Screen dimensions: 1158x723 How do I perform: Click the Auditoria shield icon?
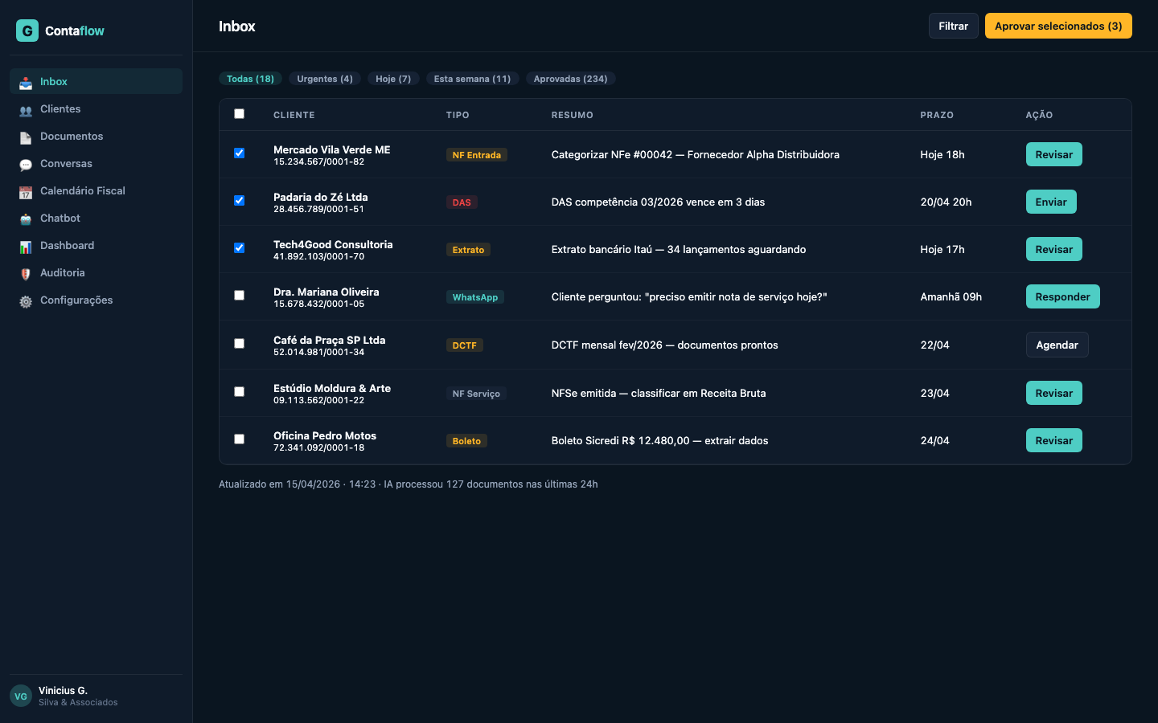[26, 274]
